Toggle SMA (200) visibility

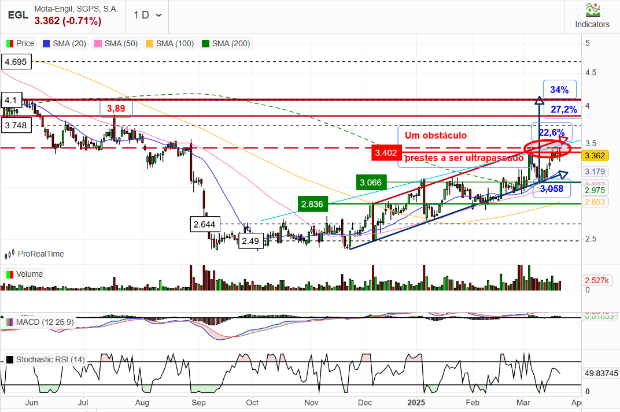(226, 43)
